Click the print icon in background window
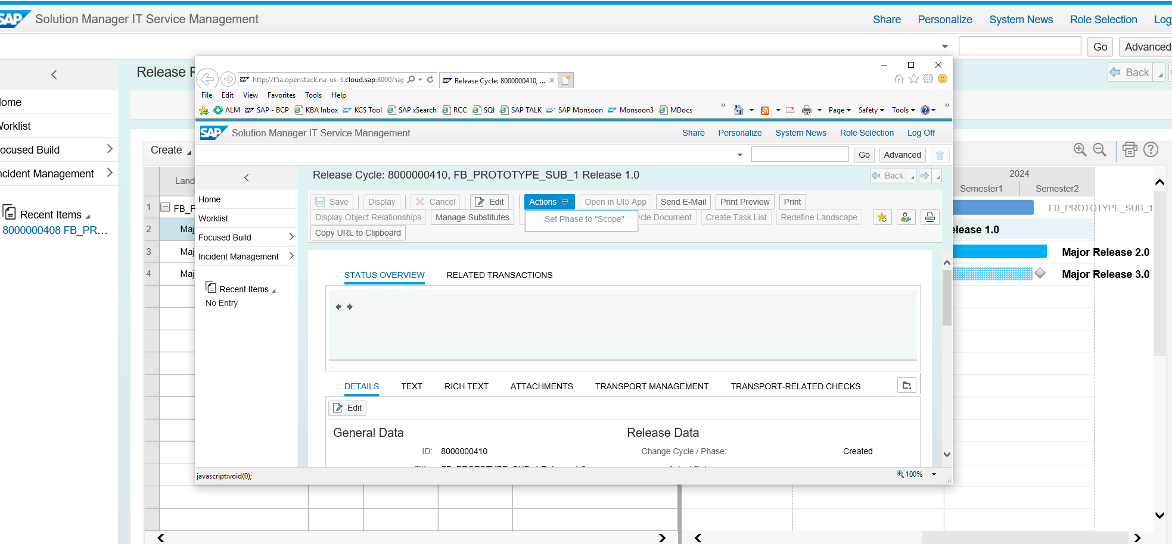This screenshot has width=1172, height=544. [1130, 149]
